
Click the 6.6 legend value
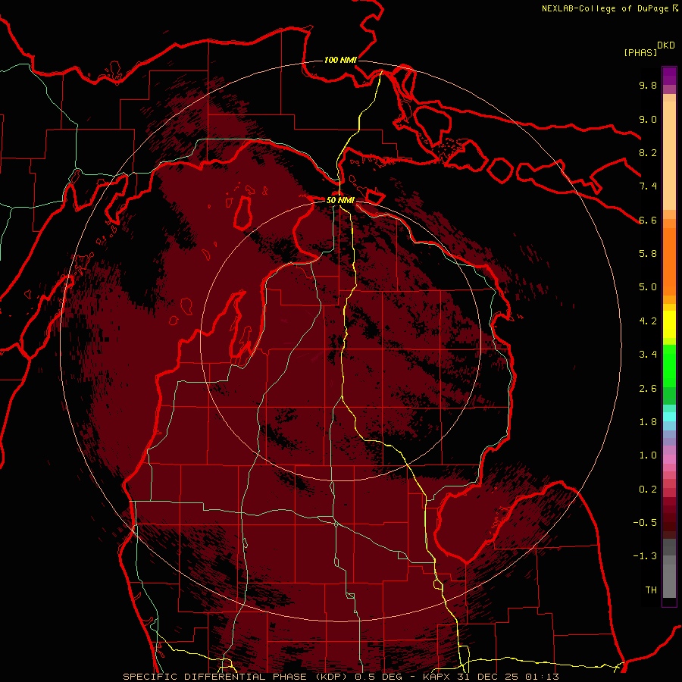pyautogui.click(x=648, y=221)
